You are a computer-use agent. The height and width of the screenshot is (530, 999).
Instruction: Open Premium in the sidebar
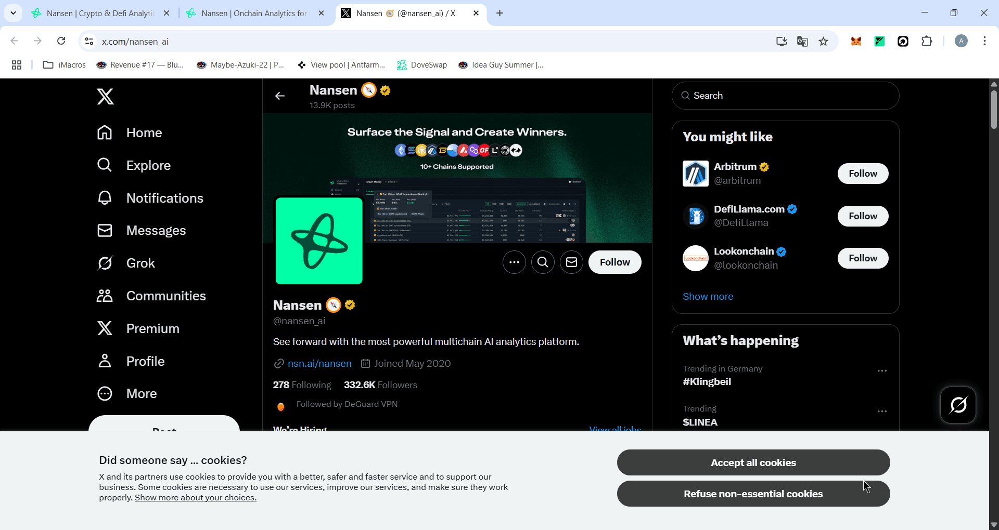(x=138, y=328)
